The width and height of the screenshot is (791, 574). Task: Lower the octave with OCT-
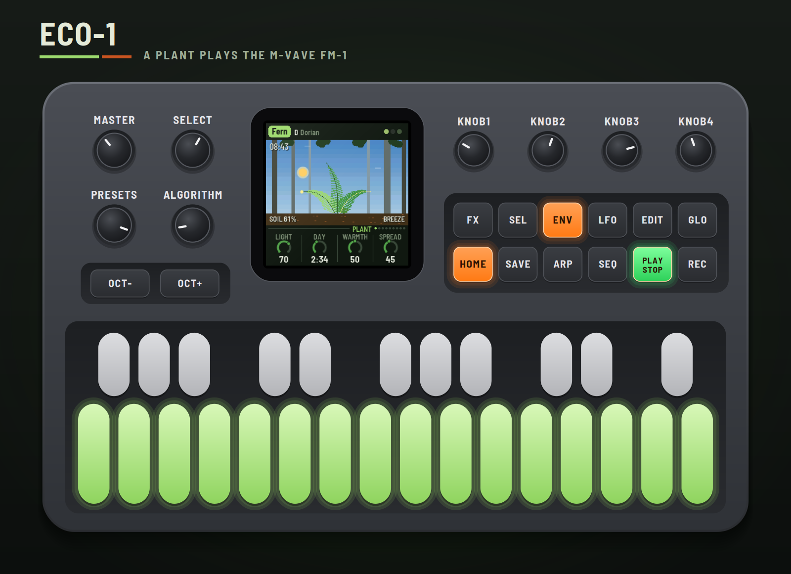[120, 283]
